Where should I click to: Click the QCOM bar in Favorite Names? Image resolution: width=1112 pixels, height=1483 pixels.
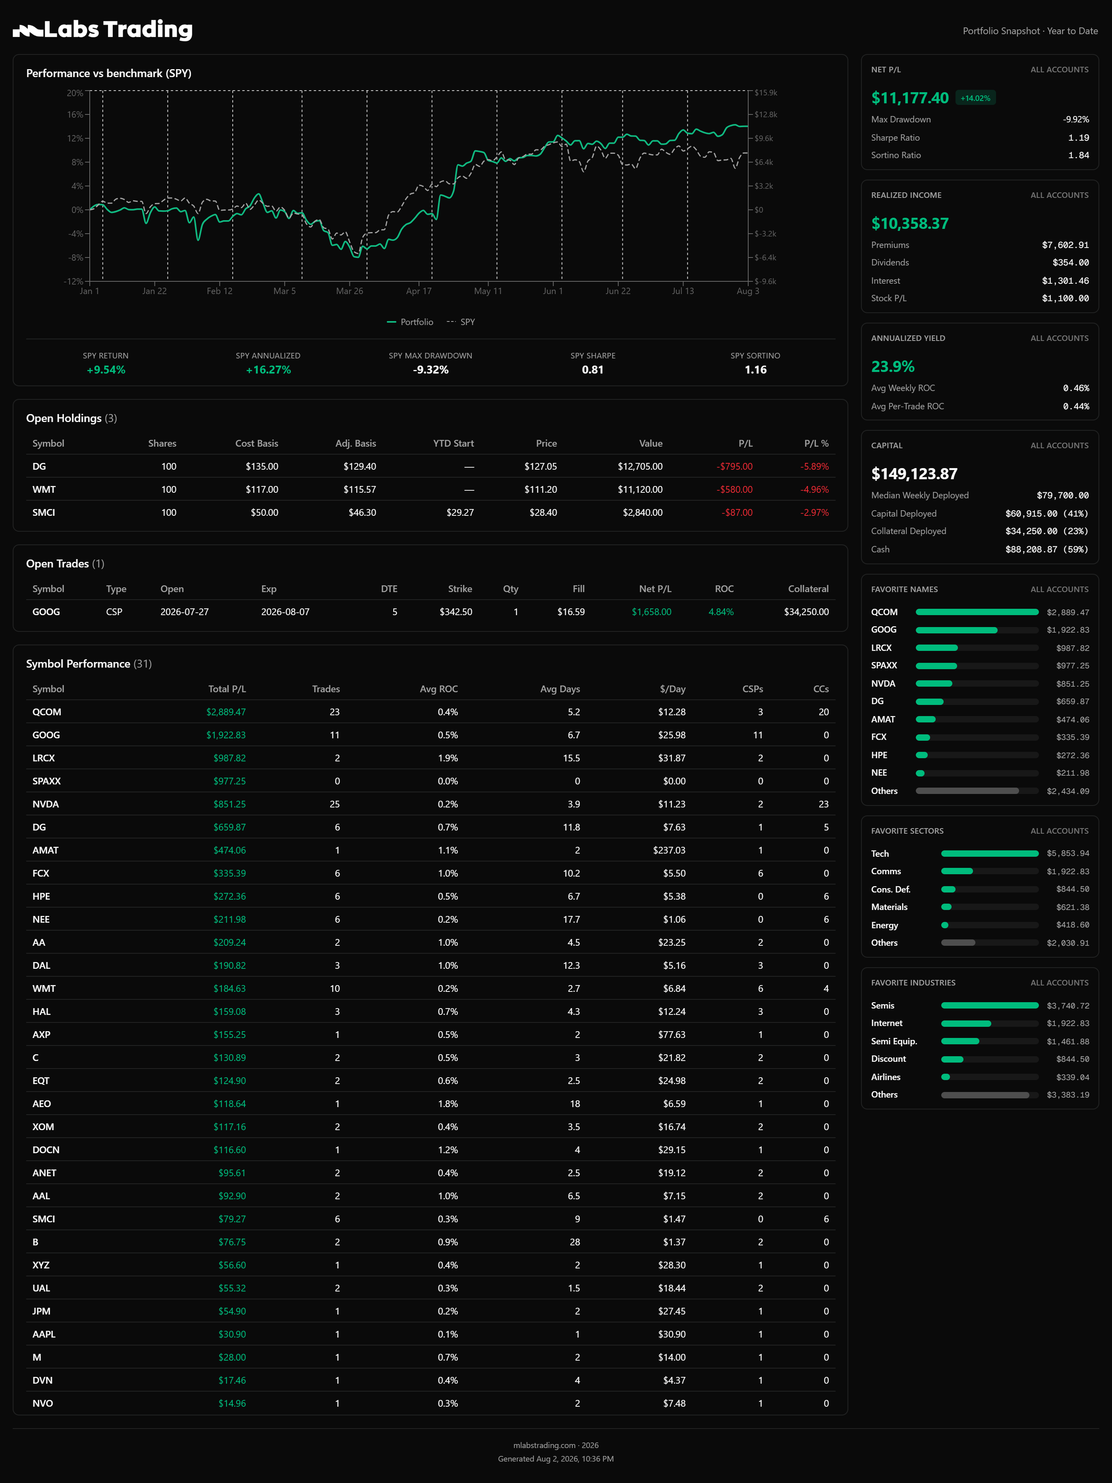977,612
